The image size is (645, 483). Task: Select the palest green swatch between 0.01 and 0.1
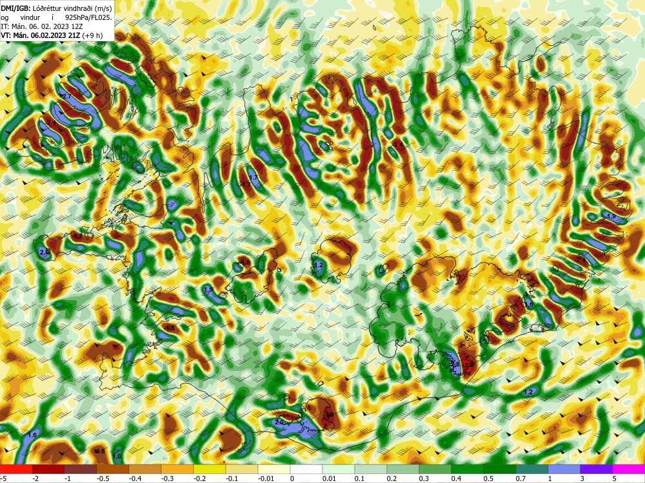[x=339, y=469]
